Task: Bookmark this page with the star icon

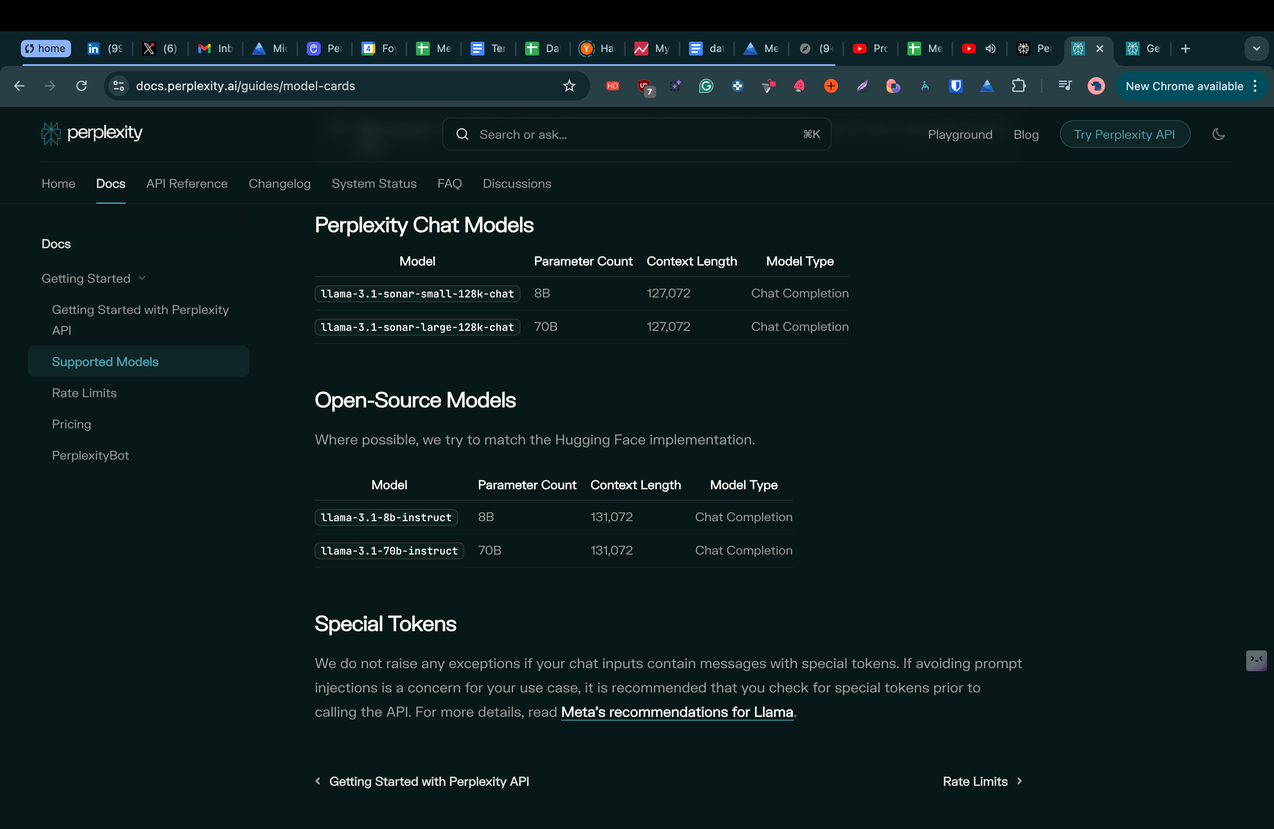Action: point(569,86)
